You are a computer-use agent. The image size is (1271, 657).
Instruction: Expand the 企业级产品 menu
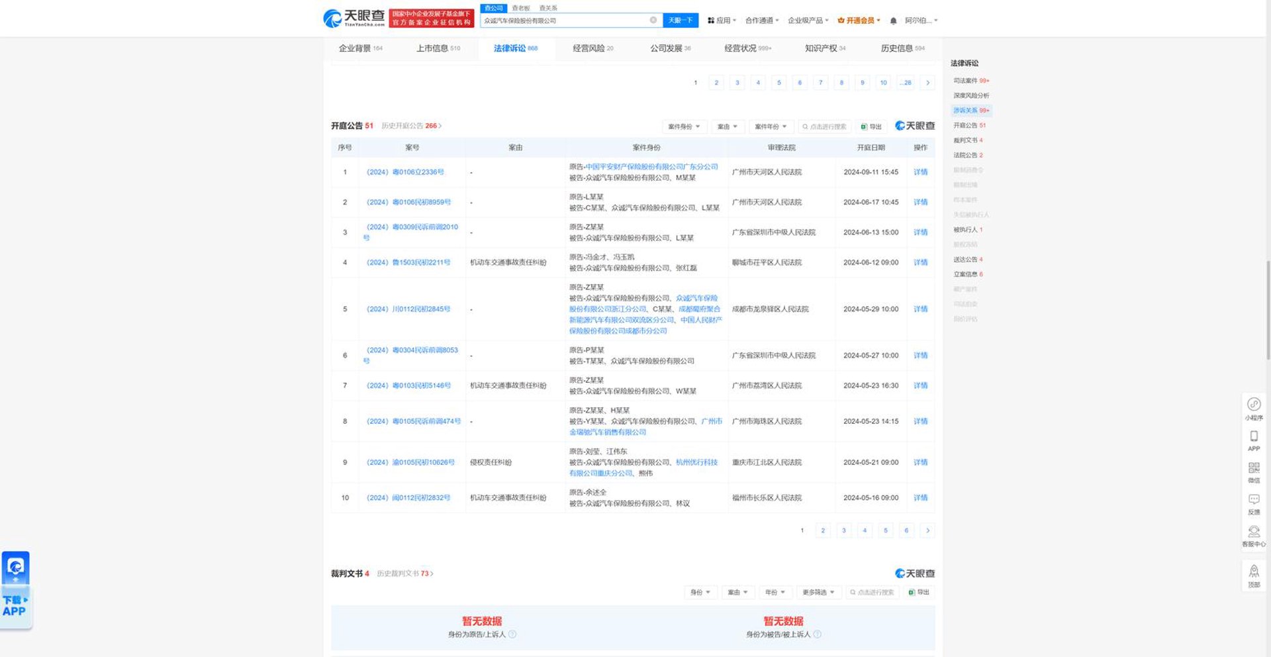(x=808, y=21)
